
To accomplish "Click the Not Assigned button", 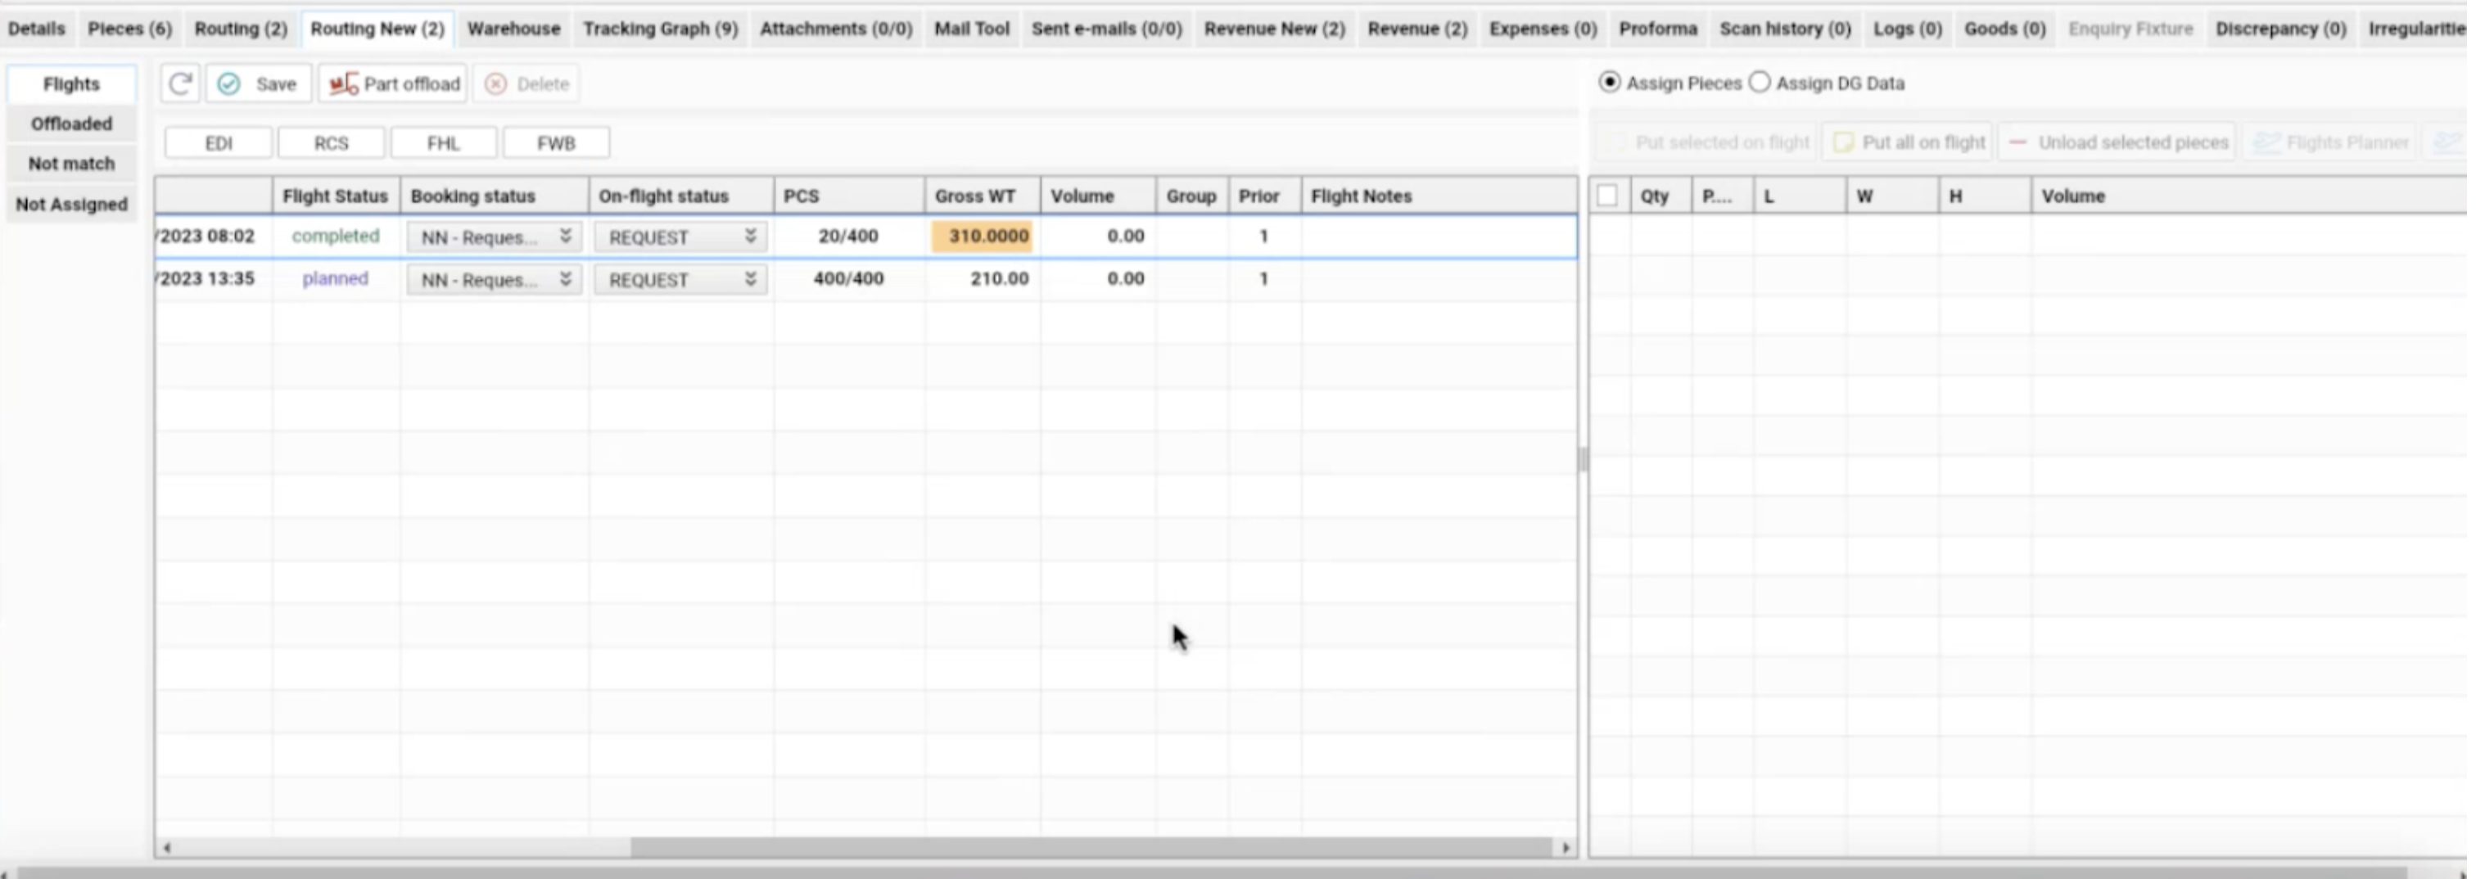I will 70,204.
